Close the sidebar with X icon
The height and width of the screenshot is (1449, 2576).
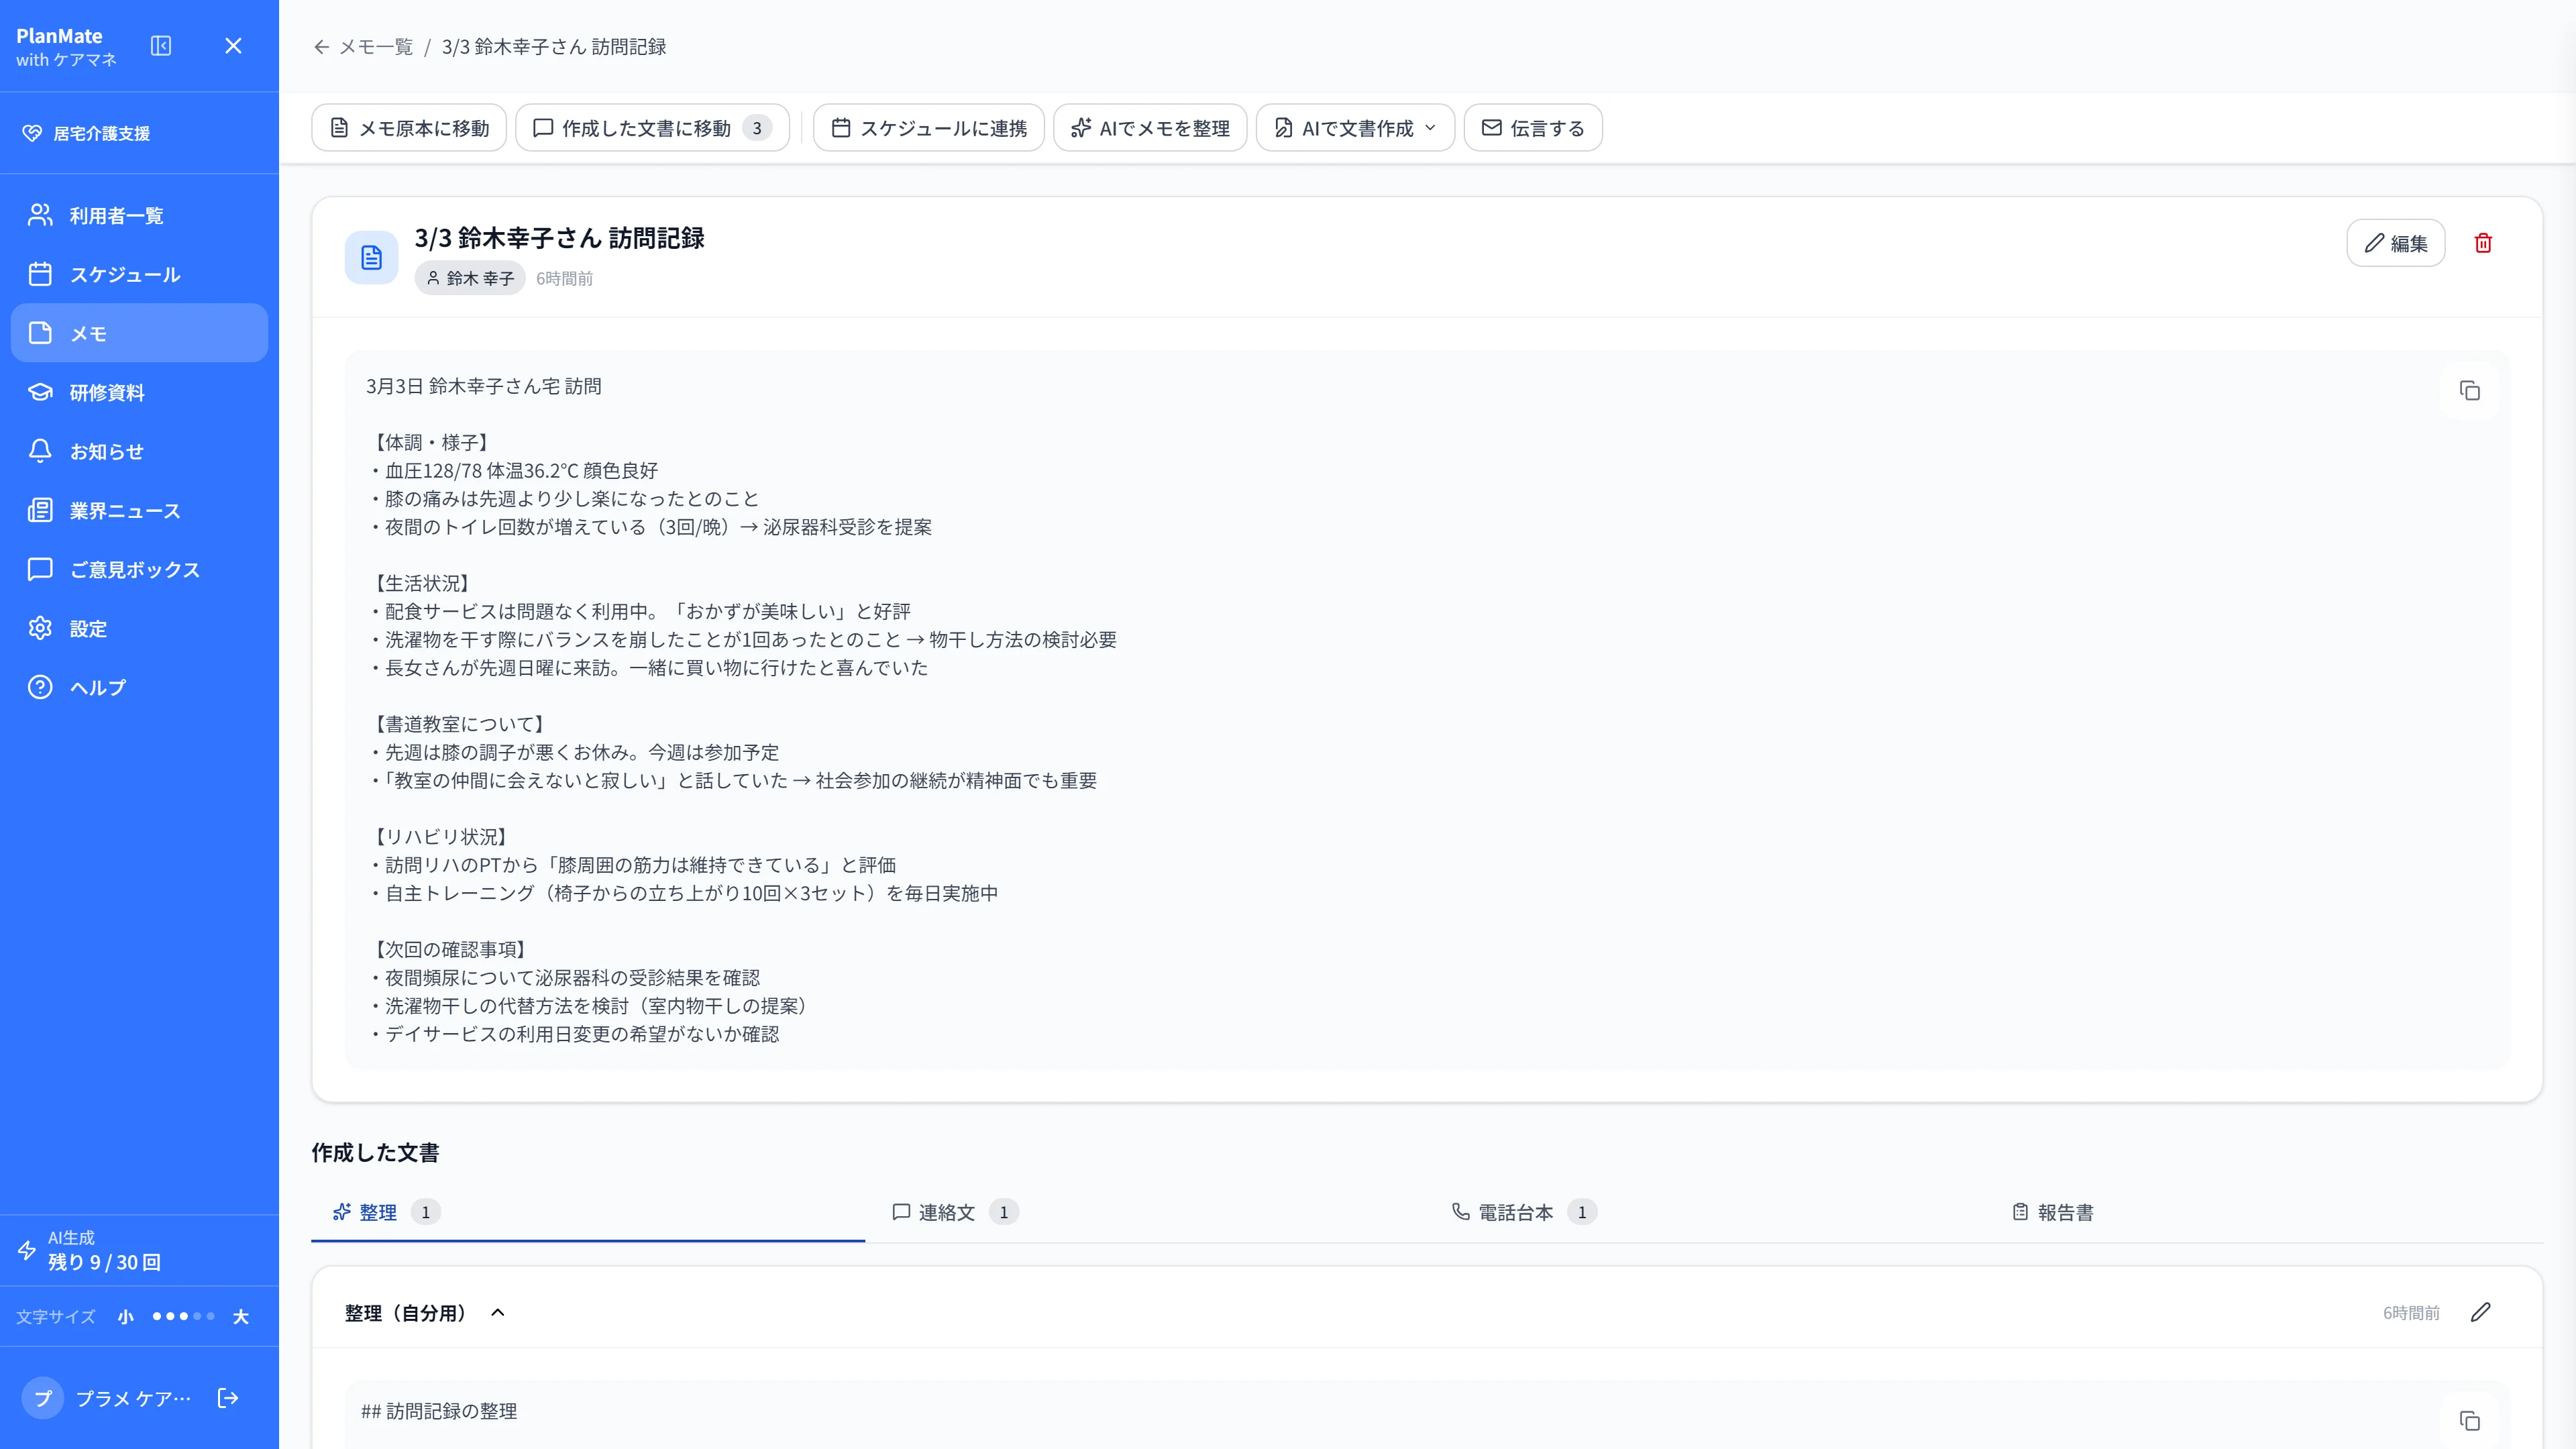[x=233, y=46]
